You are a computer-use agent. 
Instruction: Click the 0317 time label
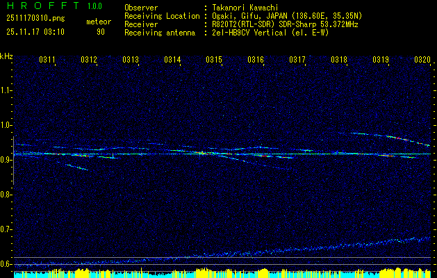297,60
